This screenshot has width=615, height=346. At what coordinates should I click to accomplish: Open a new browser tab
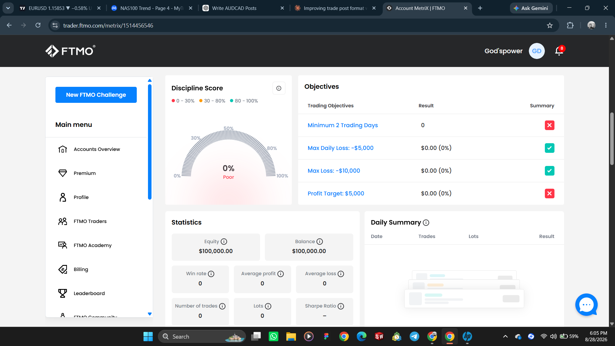480,8
